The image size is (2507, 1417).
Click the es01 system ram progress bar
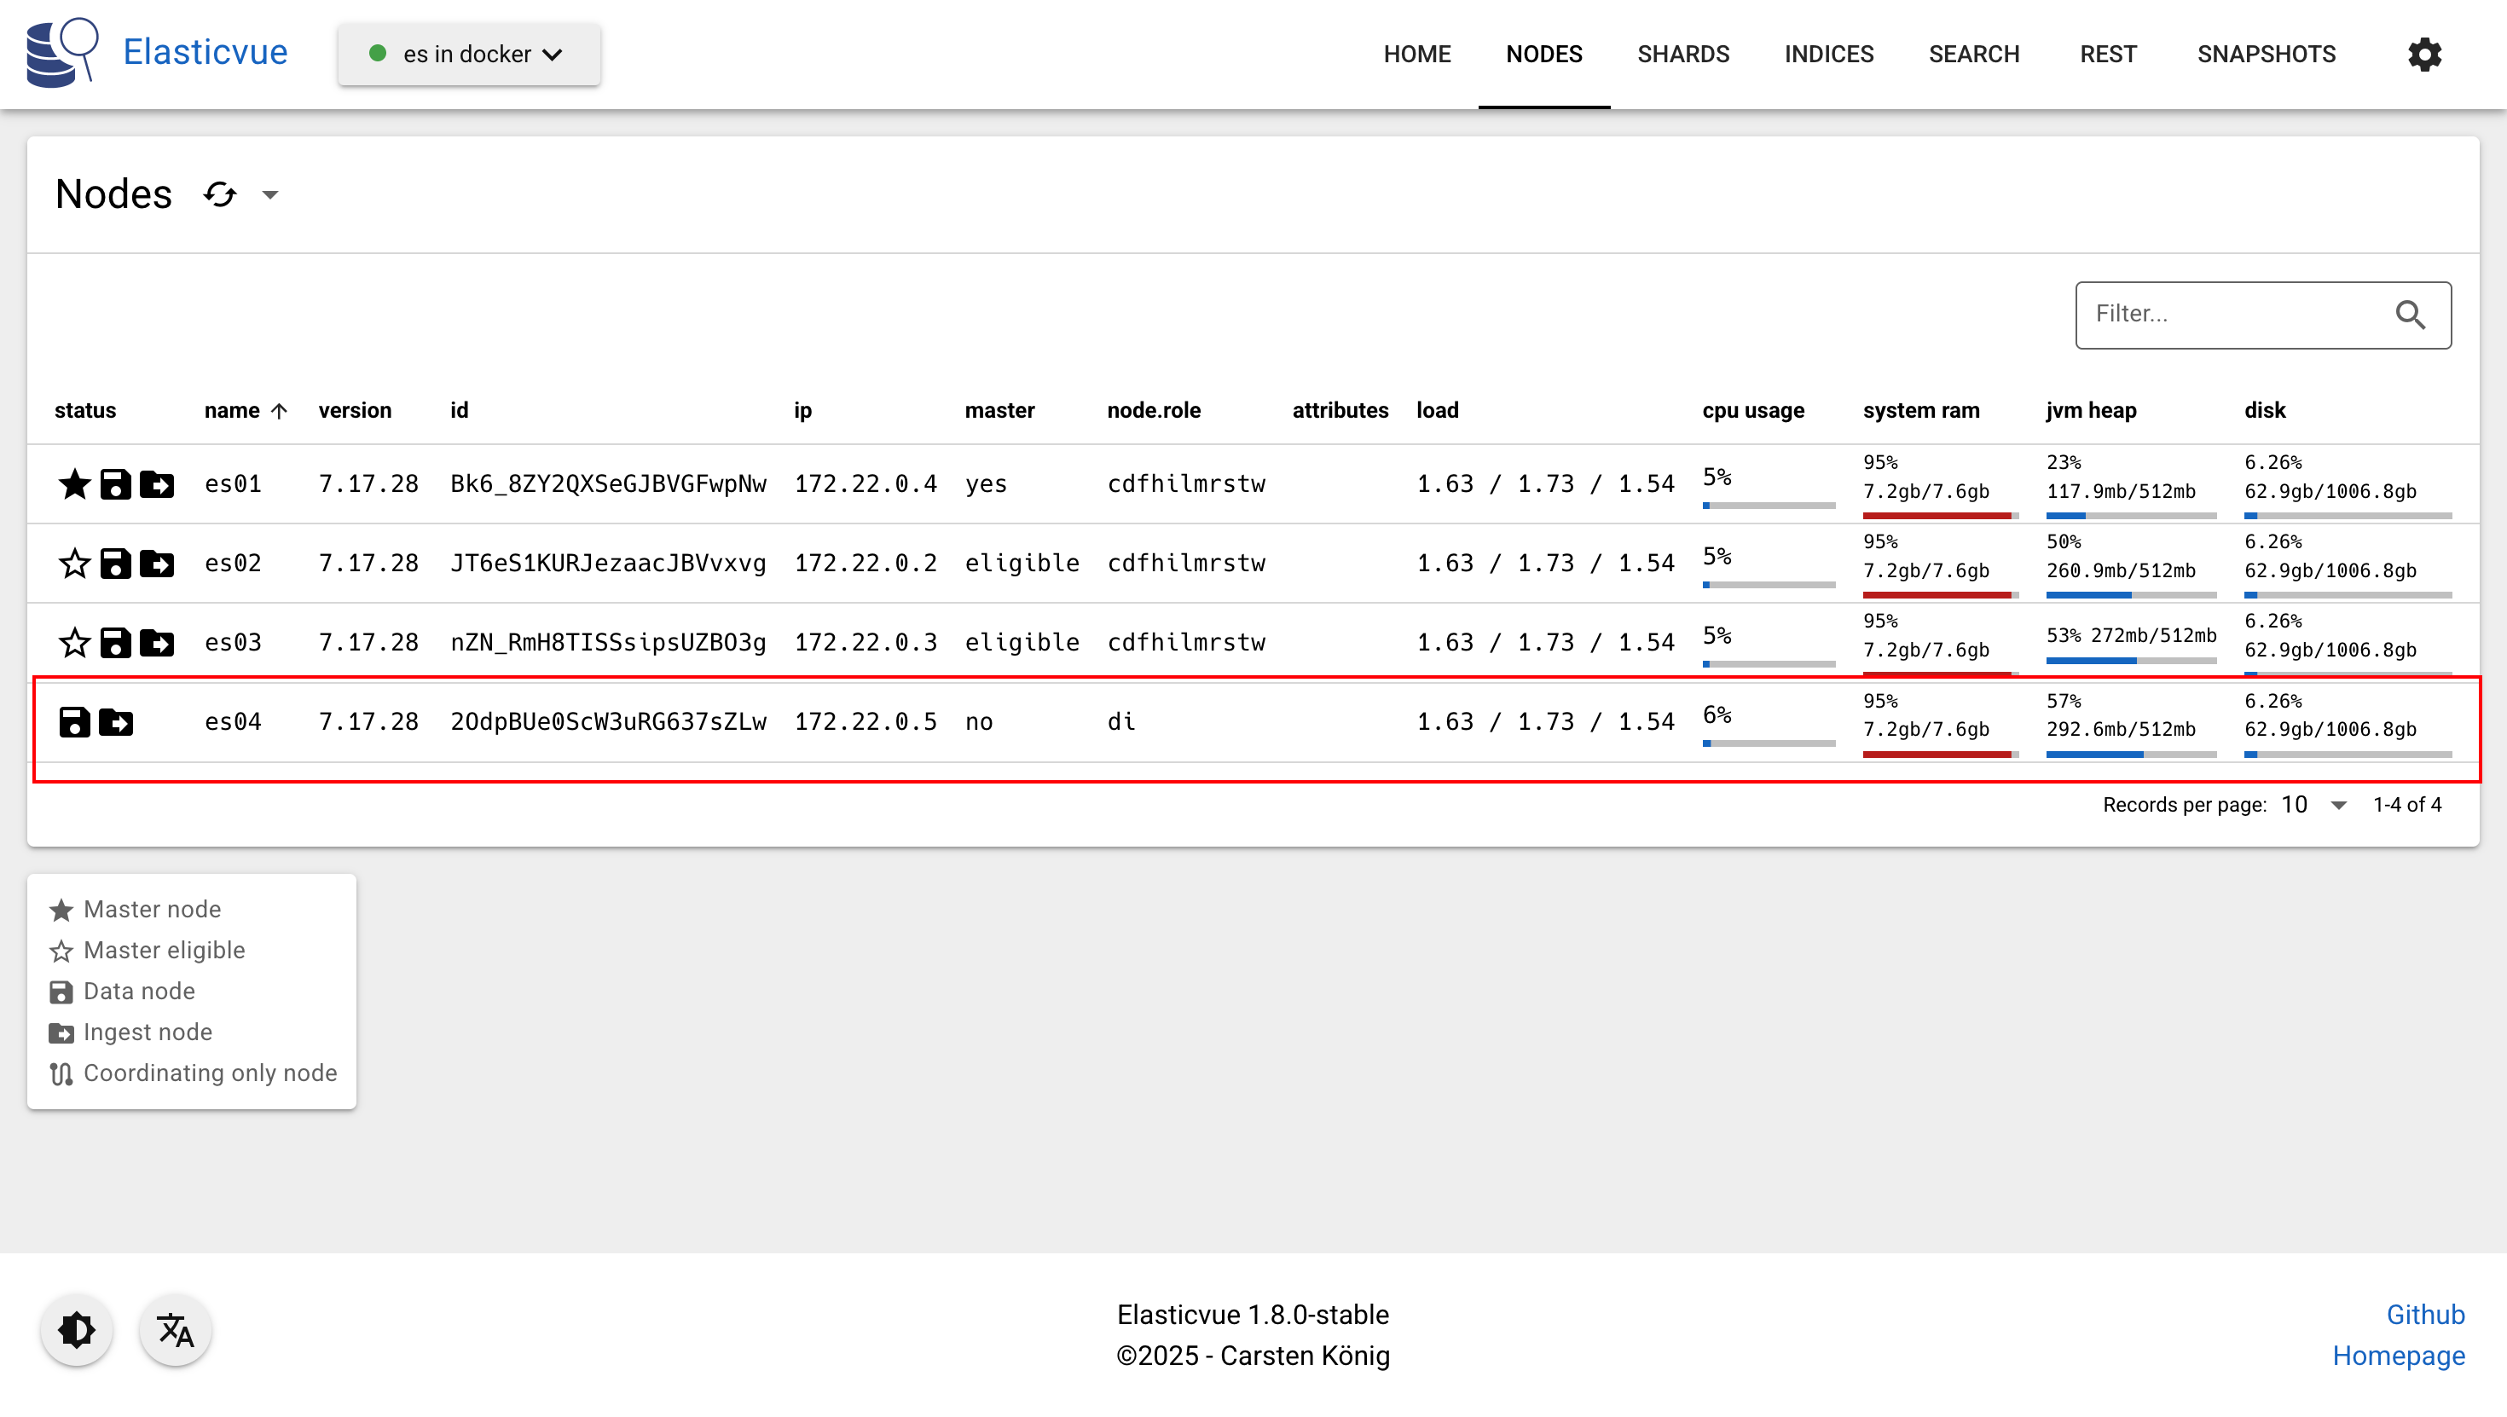point(1941,516)
